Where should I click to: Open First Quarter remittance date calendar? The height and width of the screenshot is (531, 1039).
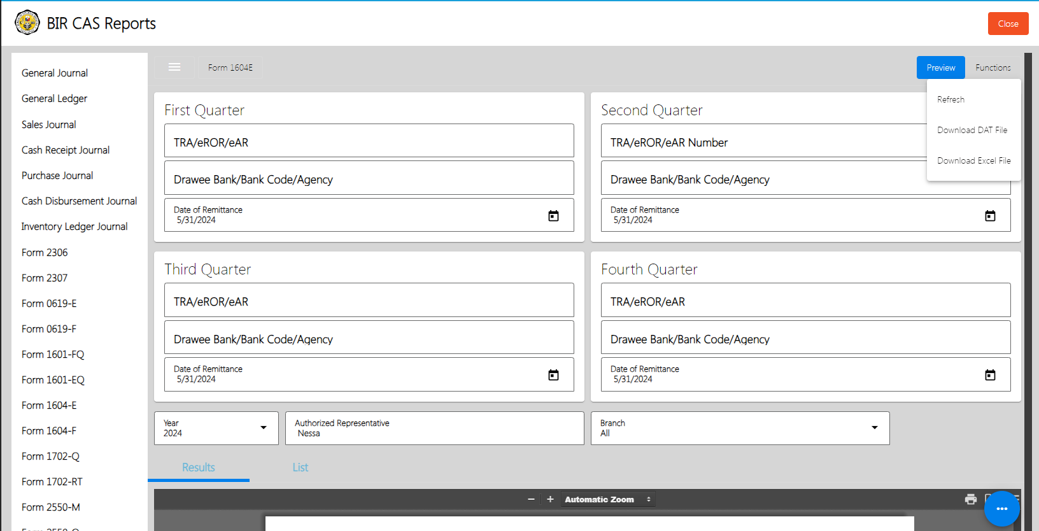tap(553, 216)
